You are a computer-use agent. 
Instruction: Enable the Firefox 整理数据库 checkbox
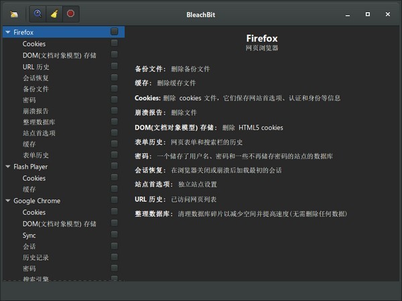point(115,121)
